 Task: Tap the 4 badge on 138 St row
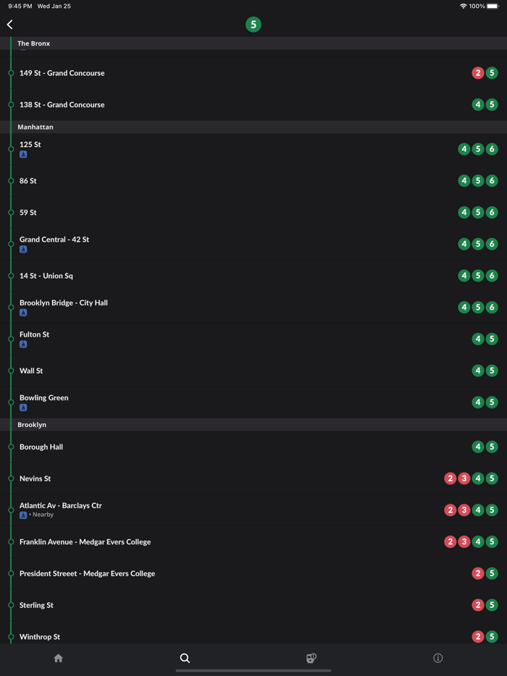click(x=477, y=105)
